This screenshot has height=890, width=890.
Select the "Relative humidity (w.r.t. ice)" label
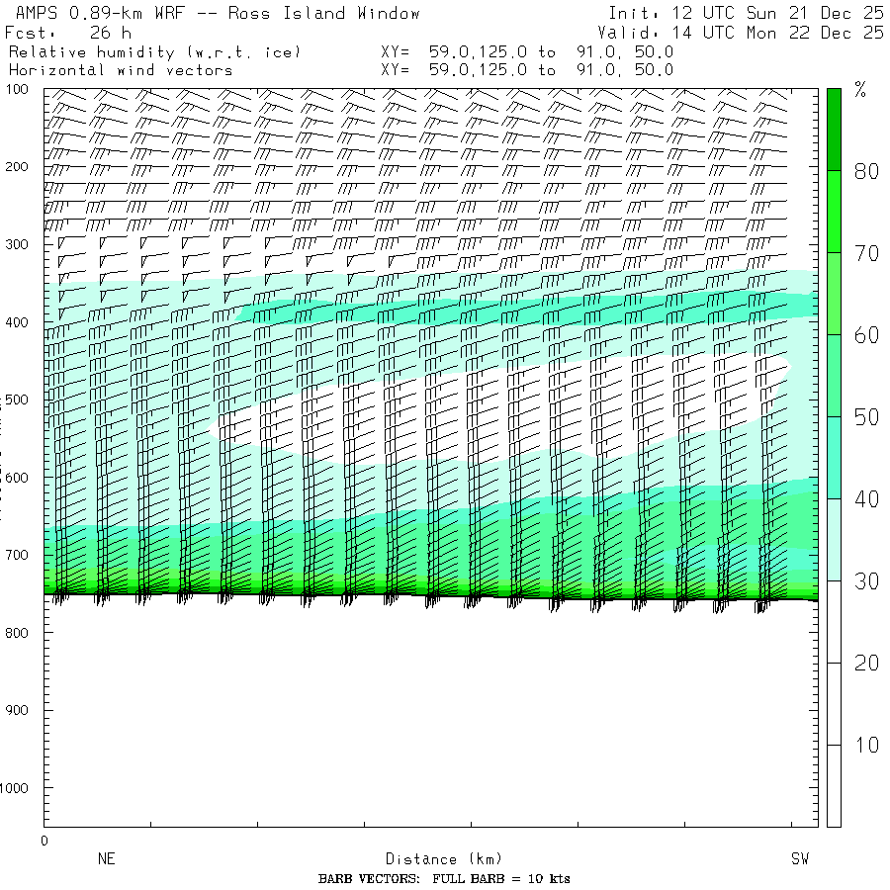coord(154,51)
